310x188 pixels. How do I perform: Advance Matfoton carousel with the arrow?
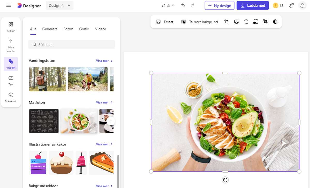(x=111, y=121)
